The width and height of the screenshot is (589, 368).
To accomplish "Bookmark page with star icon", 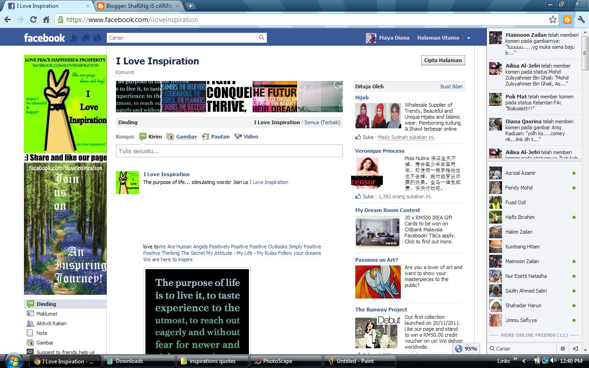I will point(553,19).
